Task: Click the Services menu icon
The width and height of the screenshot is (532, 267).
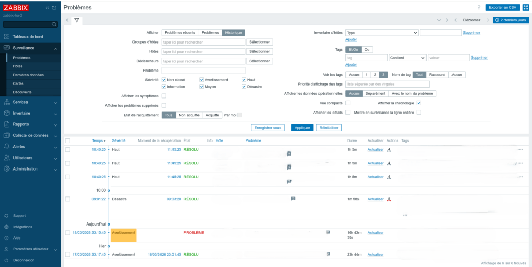Action: 7,102
